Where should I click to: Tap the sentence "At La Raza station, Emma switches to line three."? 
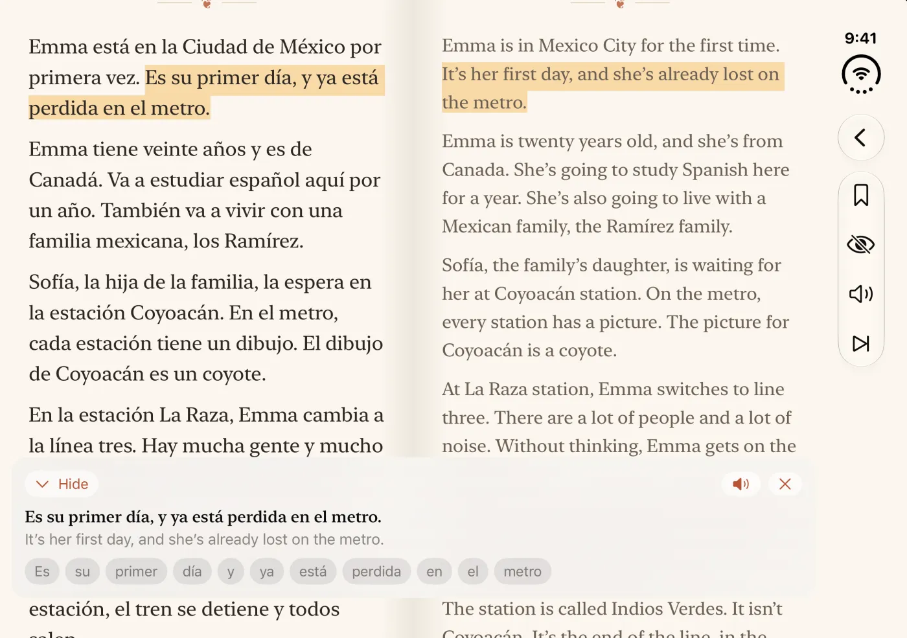click(613, 403)
